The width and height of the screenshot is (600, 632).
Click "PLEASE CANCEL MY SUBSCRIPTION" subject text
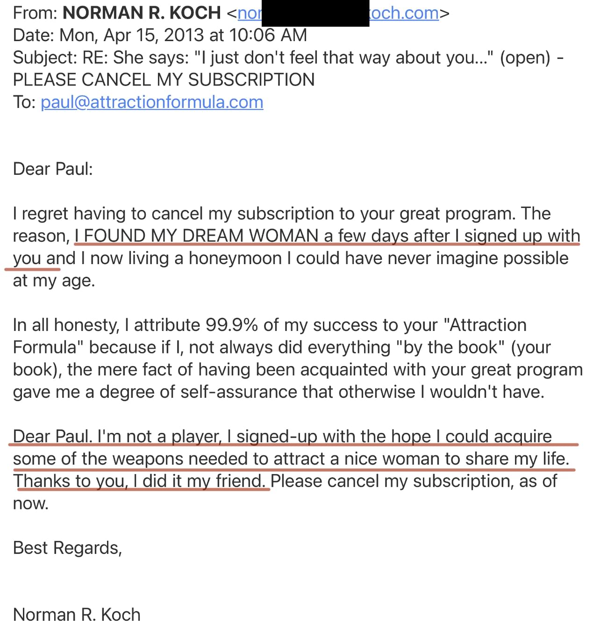coord(164,80)
